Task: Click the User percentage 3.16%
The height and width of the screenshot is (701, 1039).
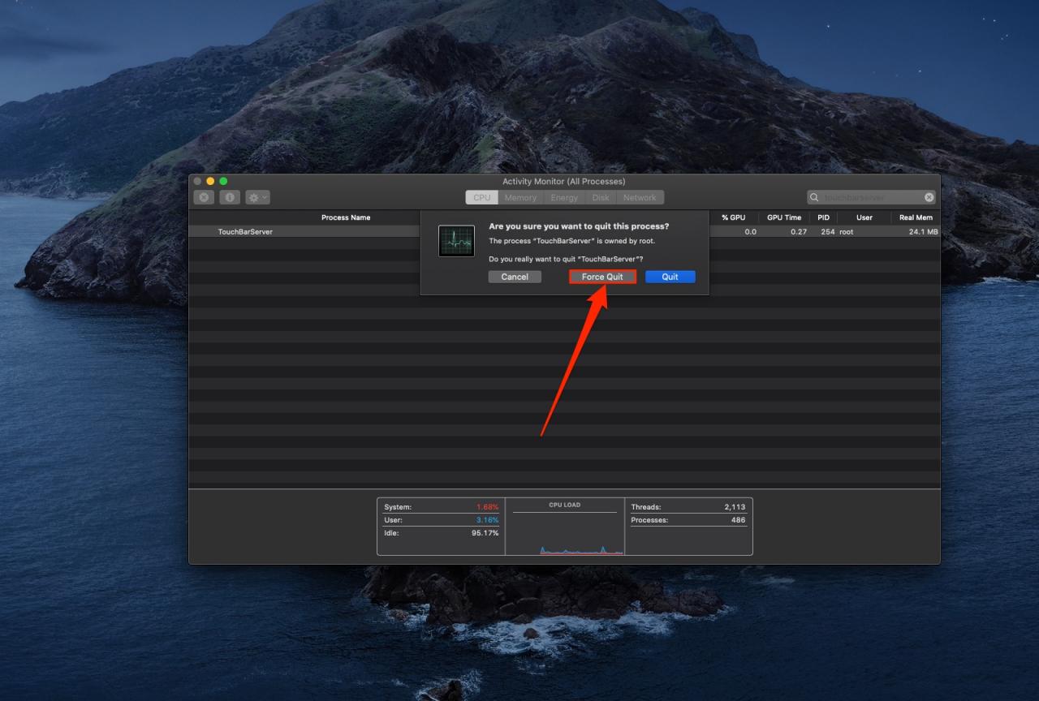Action: pyautogui.click(x=488, y=520)
